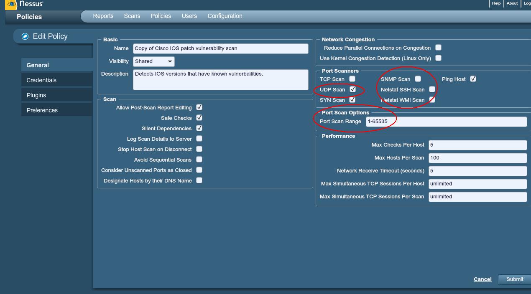Viewport: 531px width, 294px height.
Task: Click the Nessus eye logo icon
Action: (x=11, y=4)
